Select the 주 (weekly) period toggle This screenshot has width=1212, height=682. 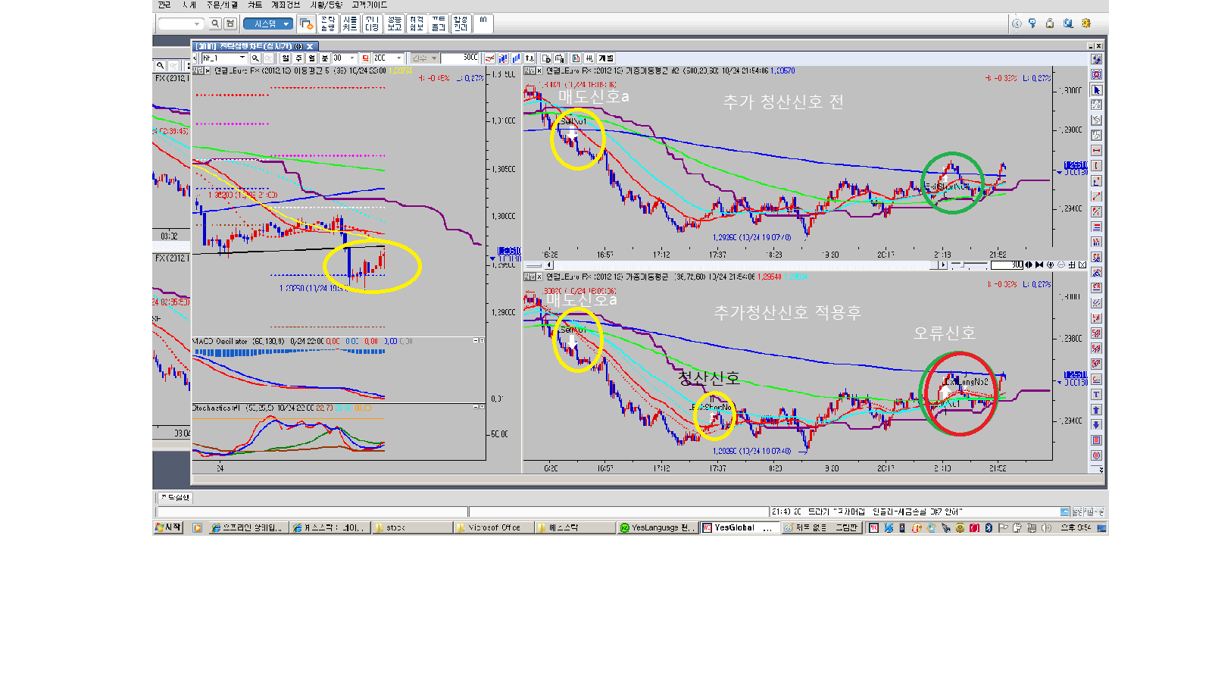298,58
